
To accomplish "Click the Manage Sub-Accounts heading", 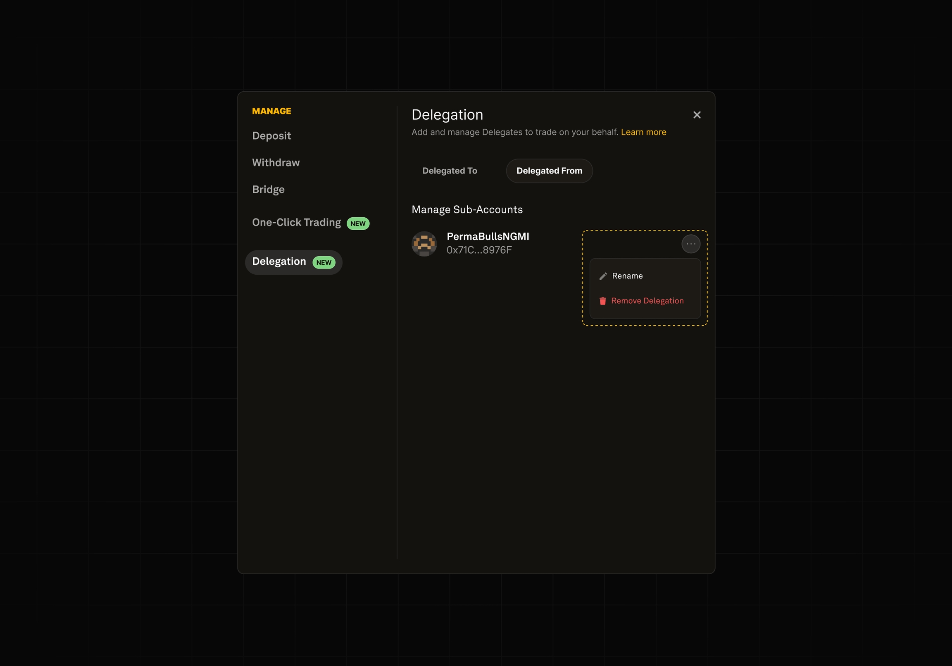I will pyautogui.click(x=467, y=210).
